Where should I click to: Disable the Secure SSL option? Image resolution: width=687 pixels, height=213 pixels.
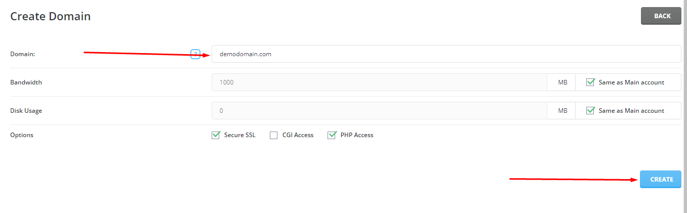pyautogui.click(x=216, y=135)
